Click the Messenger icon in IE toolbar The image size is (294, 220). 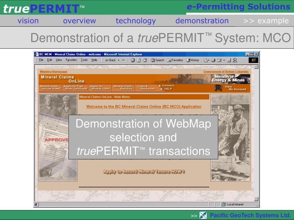(235, 60)
